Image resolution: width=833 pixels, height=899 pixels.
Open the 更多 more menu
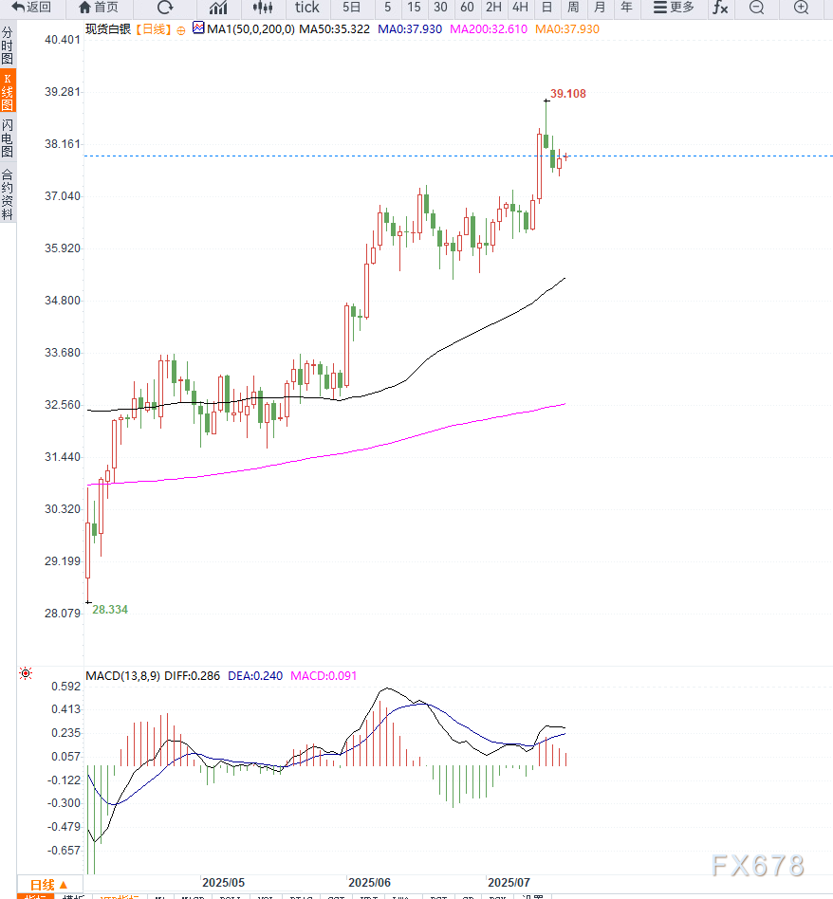(673, 8)
